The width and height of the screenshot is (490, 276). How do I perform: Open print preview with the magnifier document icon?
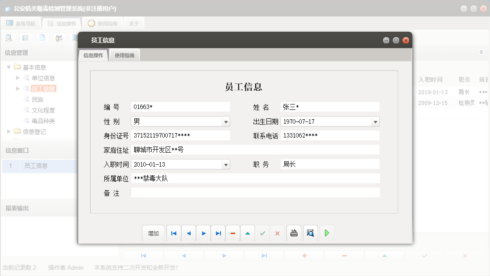click(310, 233)
